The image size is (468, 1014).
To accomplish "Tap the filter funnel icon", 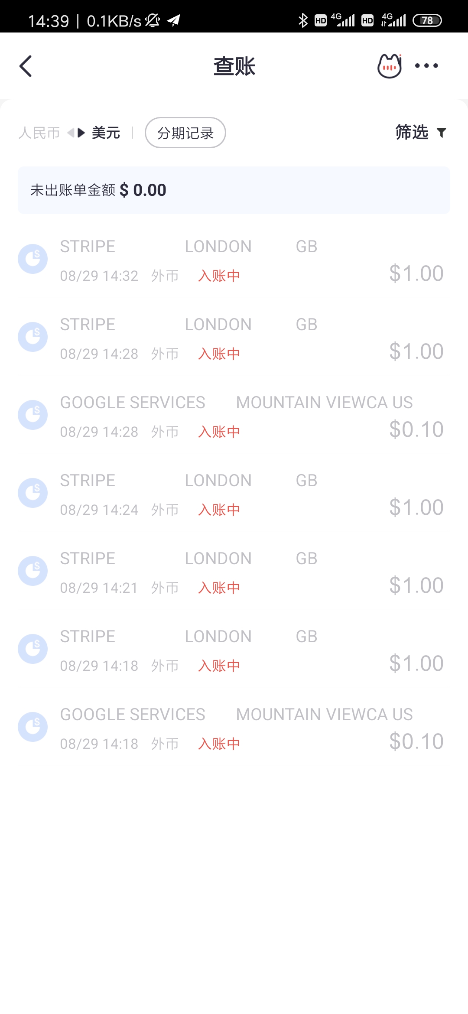I will 441,133.
